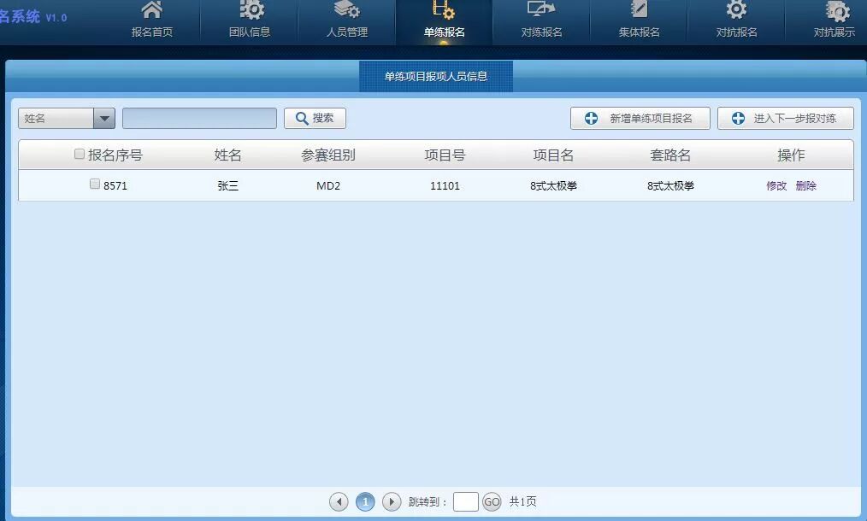Go to the next page arrow

(392, 502)
